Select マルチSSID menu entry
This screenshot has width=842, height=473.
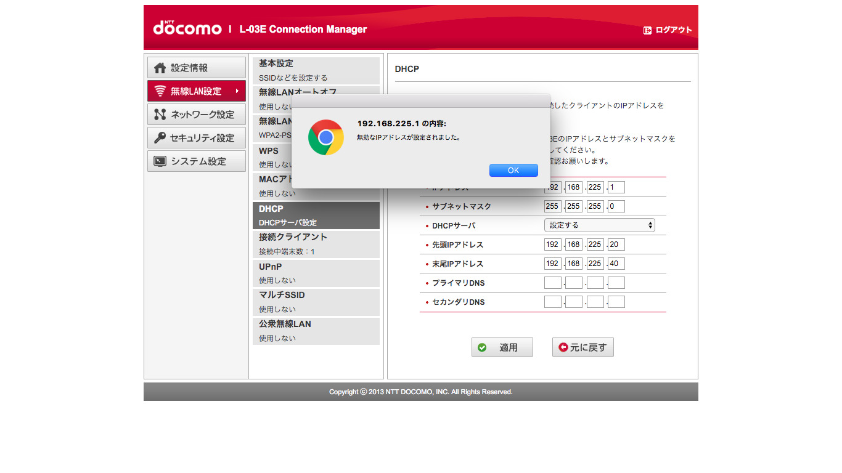coord(316,302)
